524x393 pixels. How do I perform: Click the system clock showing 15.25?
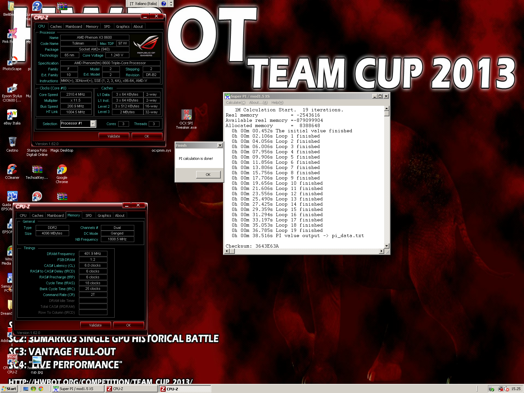[x=516, y=389]
